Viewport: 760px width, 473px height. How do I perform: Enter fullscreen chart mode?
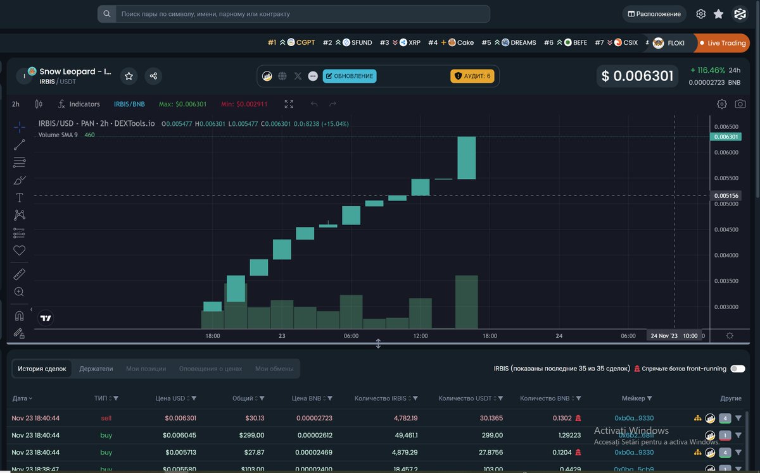point(289,104)
